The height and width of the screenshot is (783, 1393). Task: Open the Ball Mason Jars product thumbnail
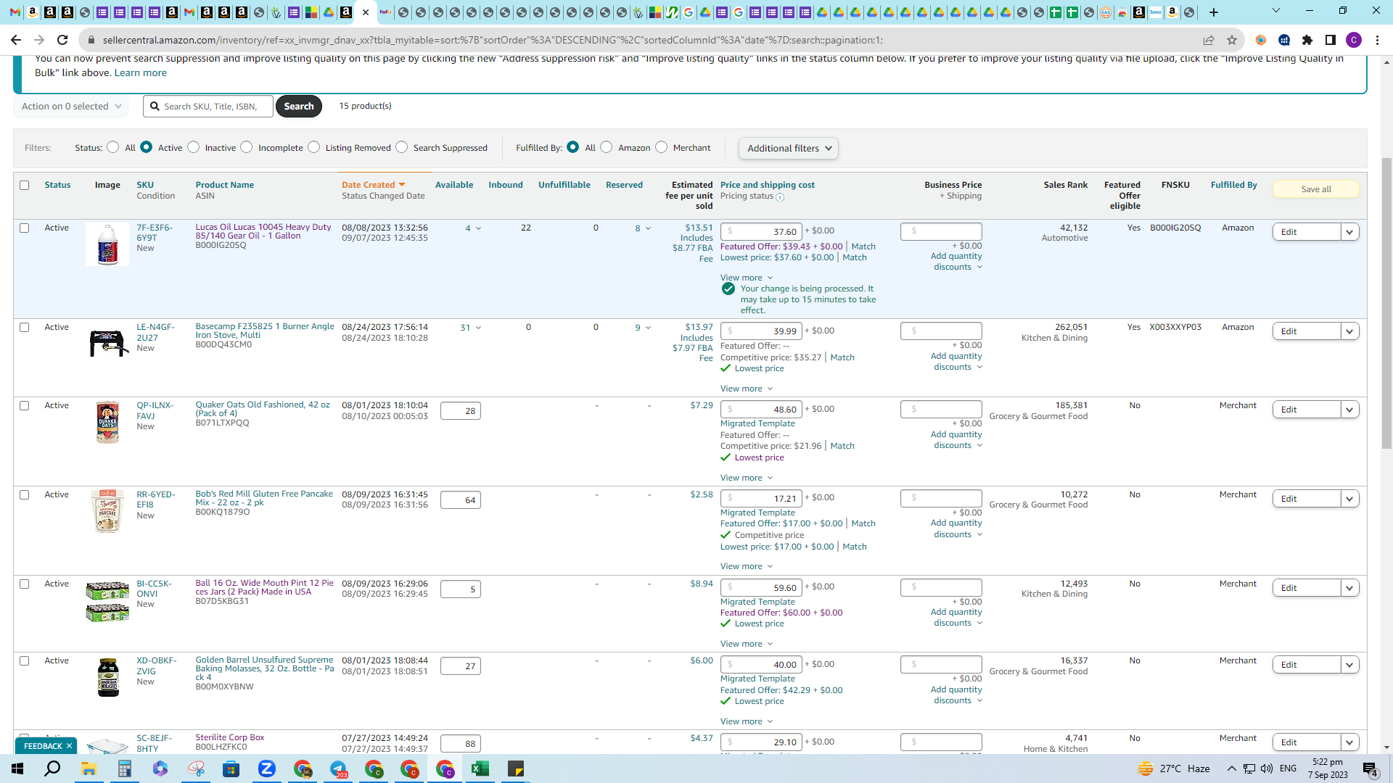pyautogui.click(x=107, y=602)
